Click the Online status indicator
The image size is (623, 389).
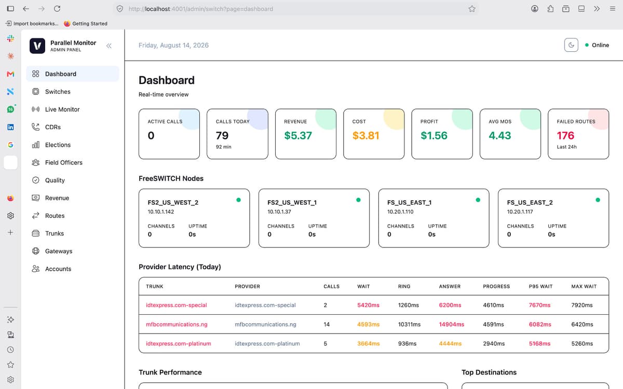pos(597,45)
